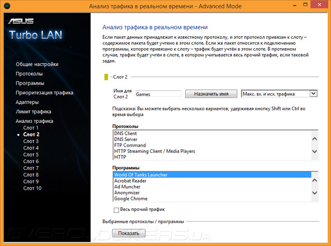Select Acrobat Reader program
The width and height of the screenshot is (331, 246).
[212, 181]
